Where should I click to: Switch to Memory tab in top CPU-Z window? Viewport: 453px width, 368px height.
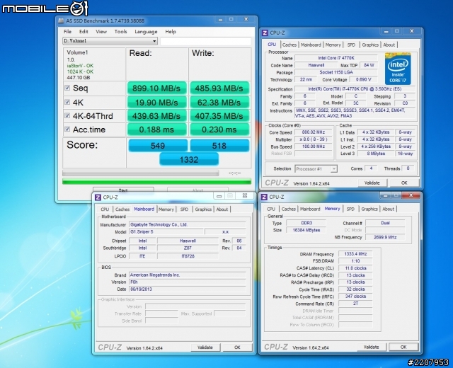[x=333, y=45]
